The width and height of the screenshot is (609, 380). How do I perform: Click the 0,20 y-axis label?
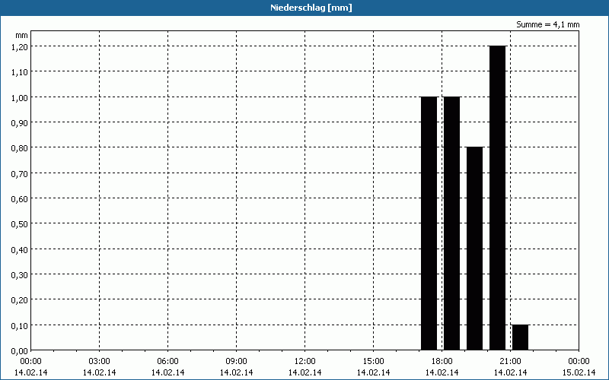[x=20, y=299]
